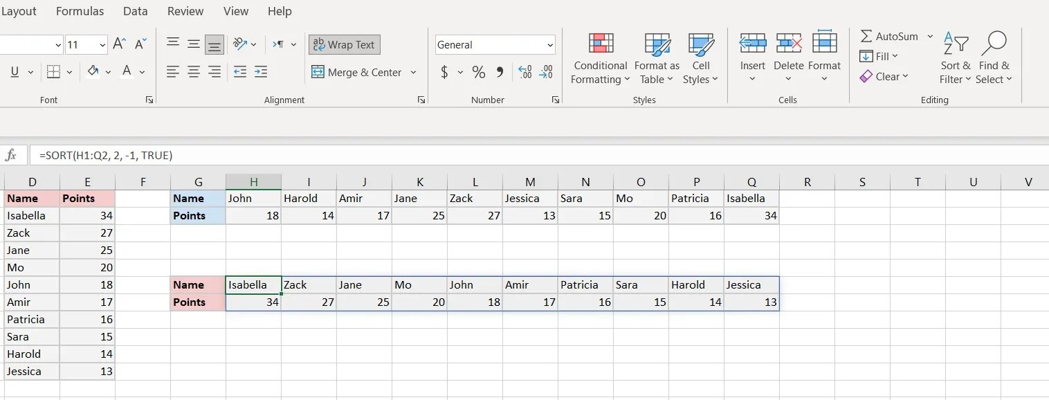This screenshot has width=1049, height=400.
Task: Switch to the Data tab
Action: coord(135,11)
